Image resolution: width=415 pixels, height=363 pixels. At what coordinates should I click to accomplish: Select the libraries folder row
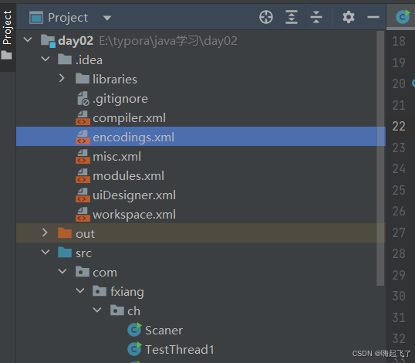tap(201, 80)
